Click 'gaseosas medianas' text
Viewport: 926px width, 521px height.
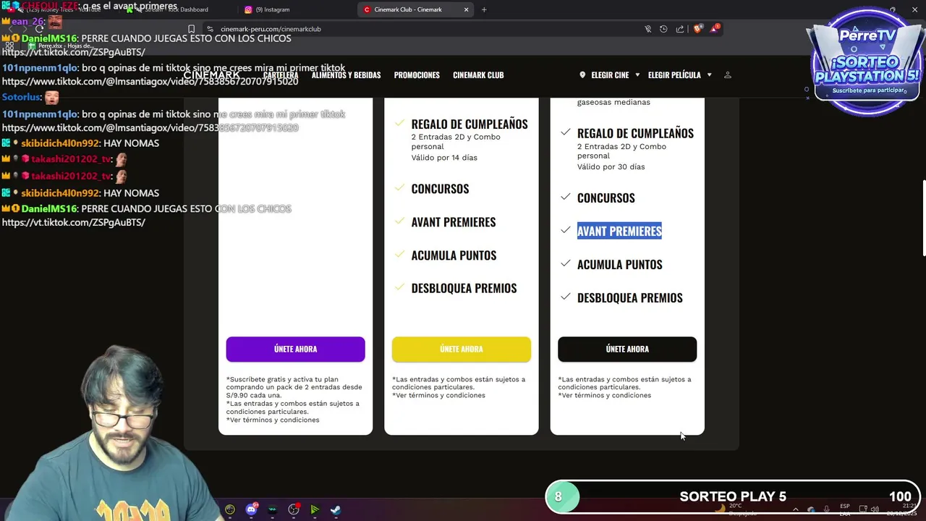coord(613,102)
